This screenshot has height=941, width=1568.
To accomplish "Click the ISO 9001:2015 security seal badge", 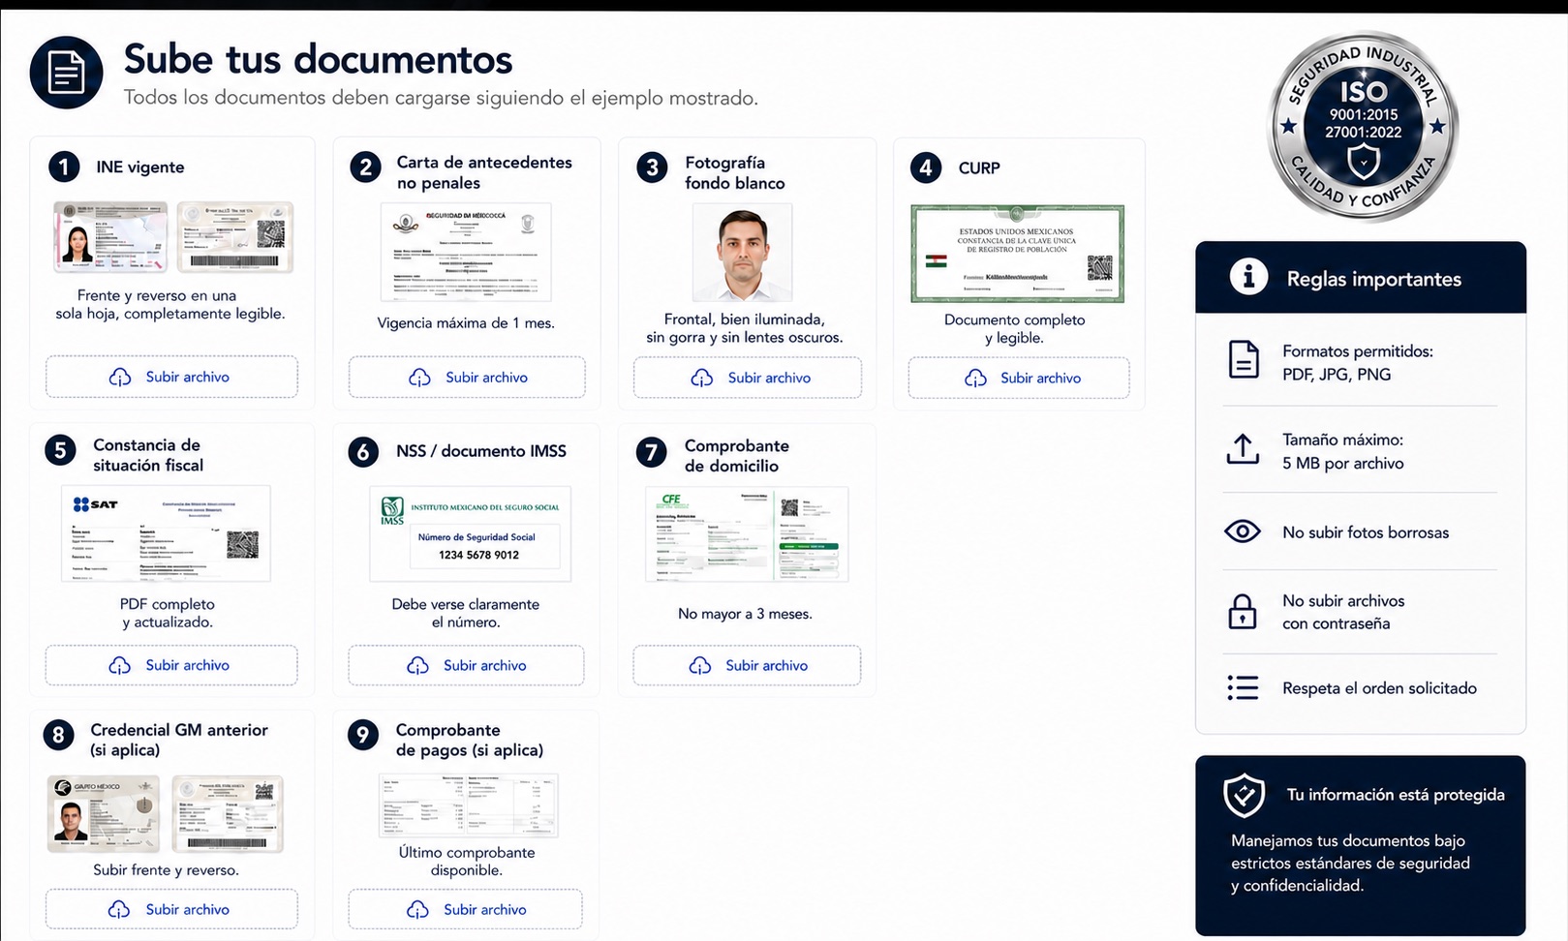I will (1363, 126).
